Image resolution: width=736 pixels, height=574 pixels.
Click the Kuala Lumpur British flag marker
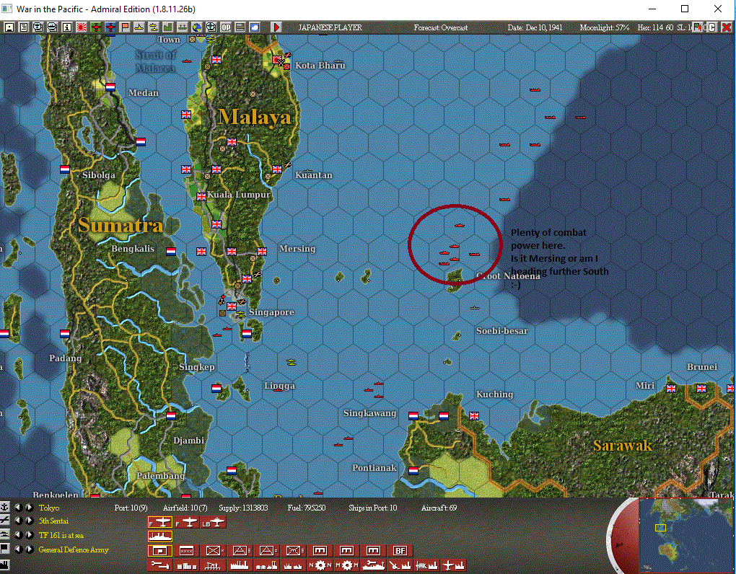201,196
